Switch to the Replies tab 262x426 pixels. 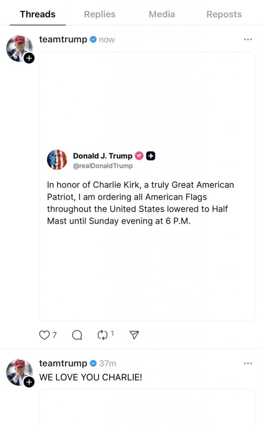(x=100, y=14)
